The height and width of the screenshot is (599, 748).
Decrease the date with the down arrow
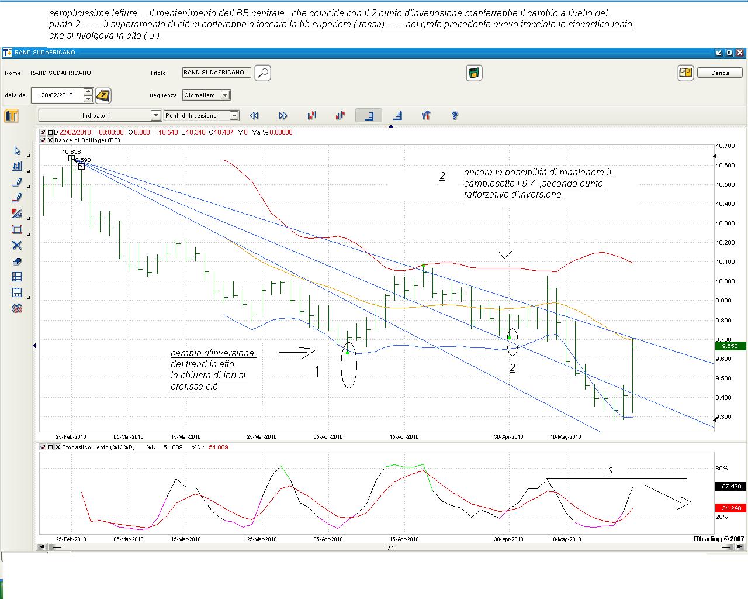[x=88, y=98]
